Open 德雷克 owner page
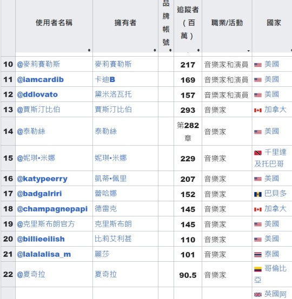 coord(105,209)
